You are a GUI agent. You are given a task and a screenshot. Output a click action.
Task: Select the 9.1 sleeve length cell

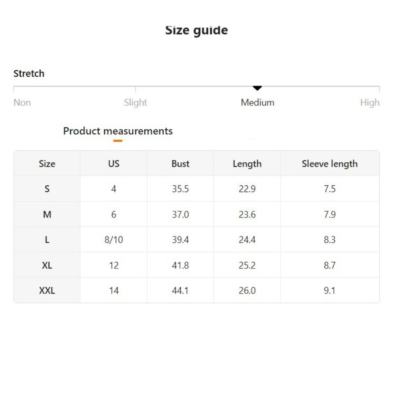(x=330, y=291)
